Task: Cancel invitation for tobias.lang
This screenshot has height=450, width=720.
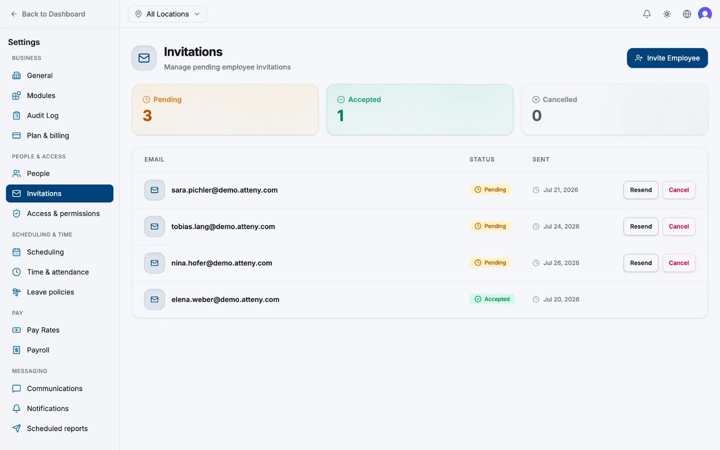Action: coord(679,226)
